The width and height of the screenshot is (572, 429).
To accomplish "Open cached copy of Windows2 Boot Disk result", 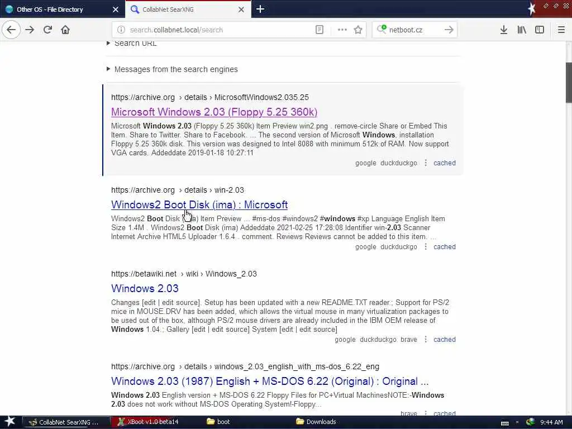I will pyautogui.click(x=444, y=247).
